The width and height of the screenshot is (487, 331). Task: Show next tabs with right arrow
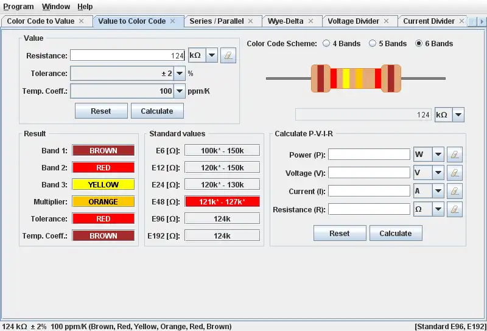click(x=482, y=22)
